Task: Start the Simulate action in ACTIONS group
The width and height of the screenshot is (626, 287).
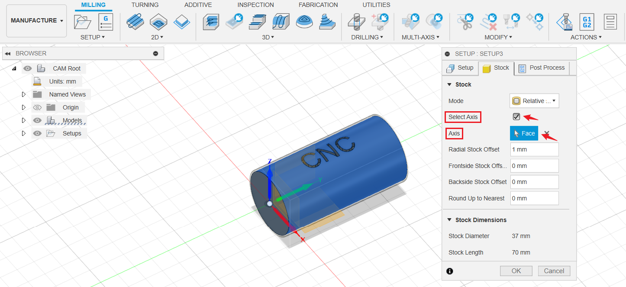Action: 565,22
